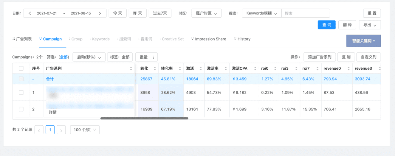395x156 pixels.
Task: Go to previous page arrow
Action: pos(39,130)
